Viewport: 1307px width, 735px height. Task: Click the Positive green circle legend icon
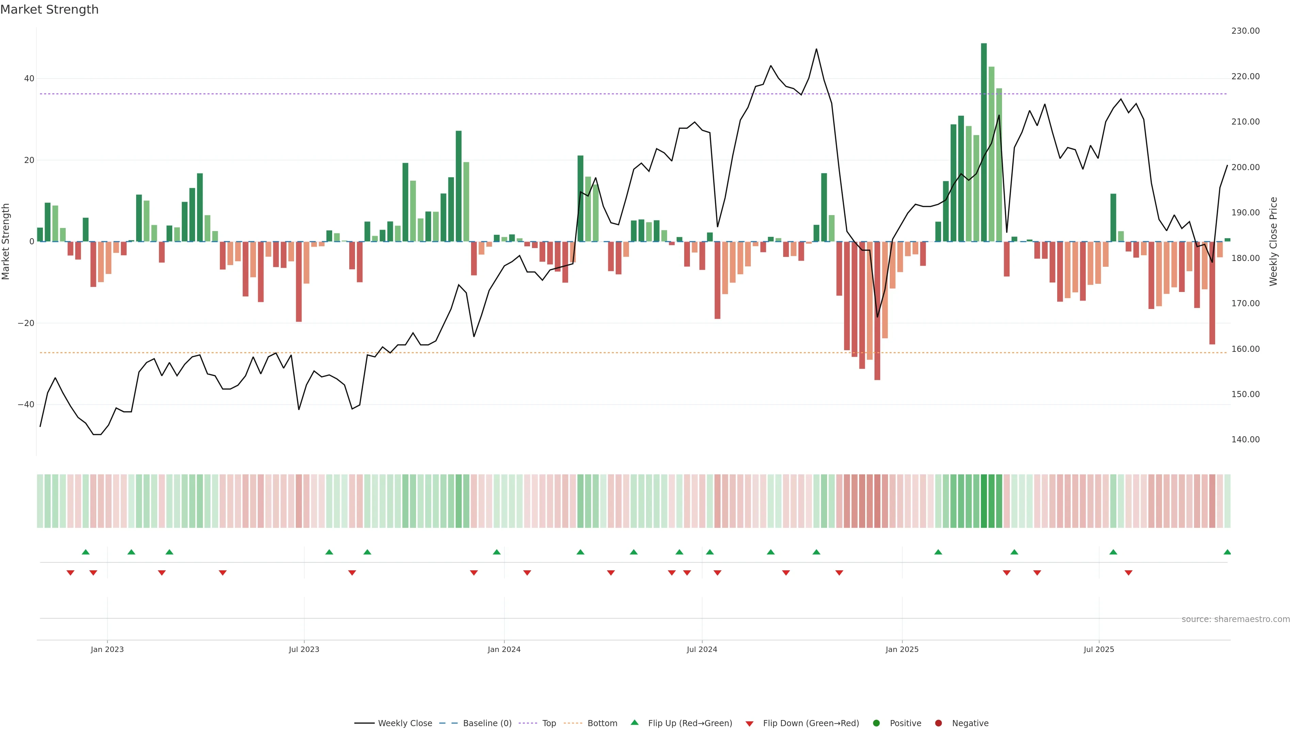coord(876,723)
